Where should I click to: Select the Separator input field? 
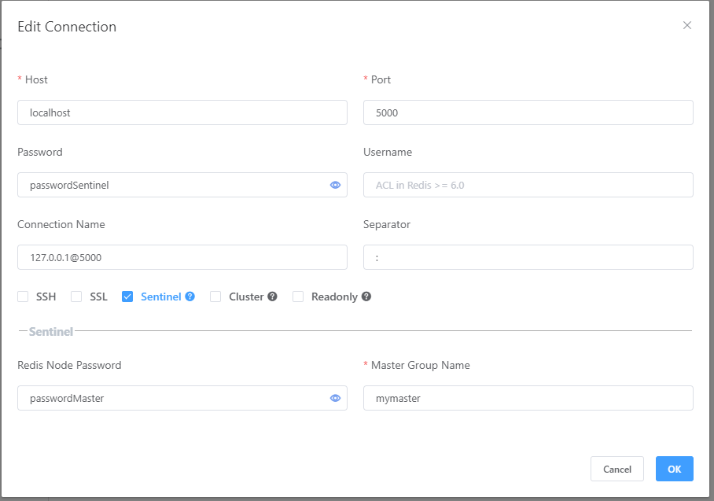pos(528,257)
